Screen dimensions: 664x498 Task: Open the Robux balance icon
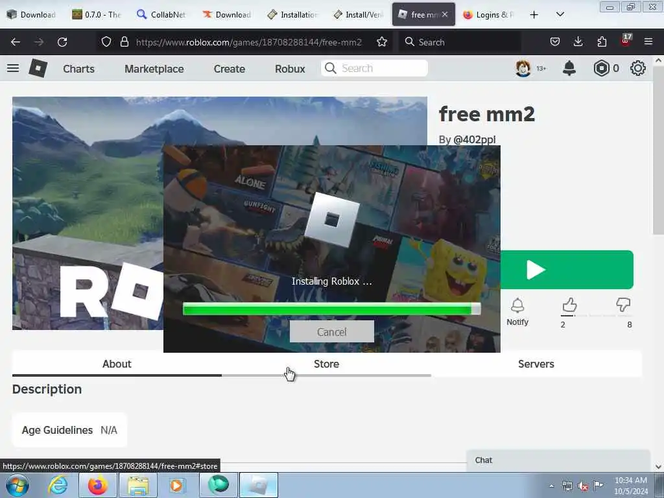(601, 68)
